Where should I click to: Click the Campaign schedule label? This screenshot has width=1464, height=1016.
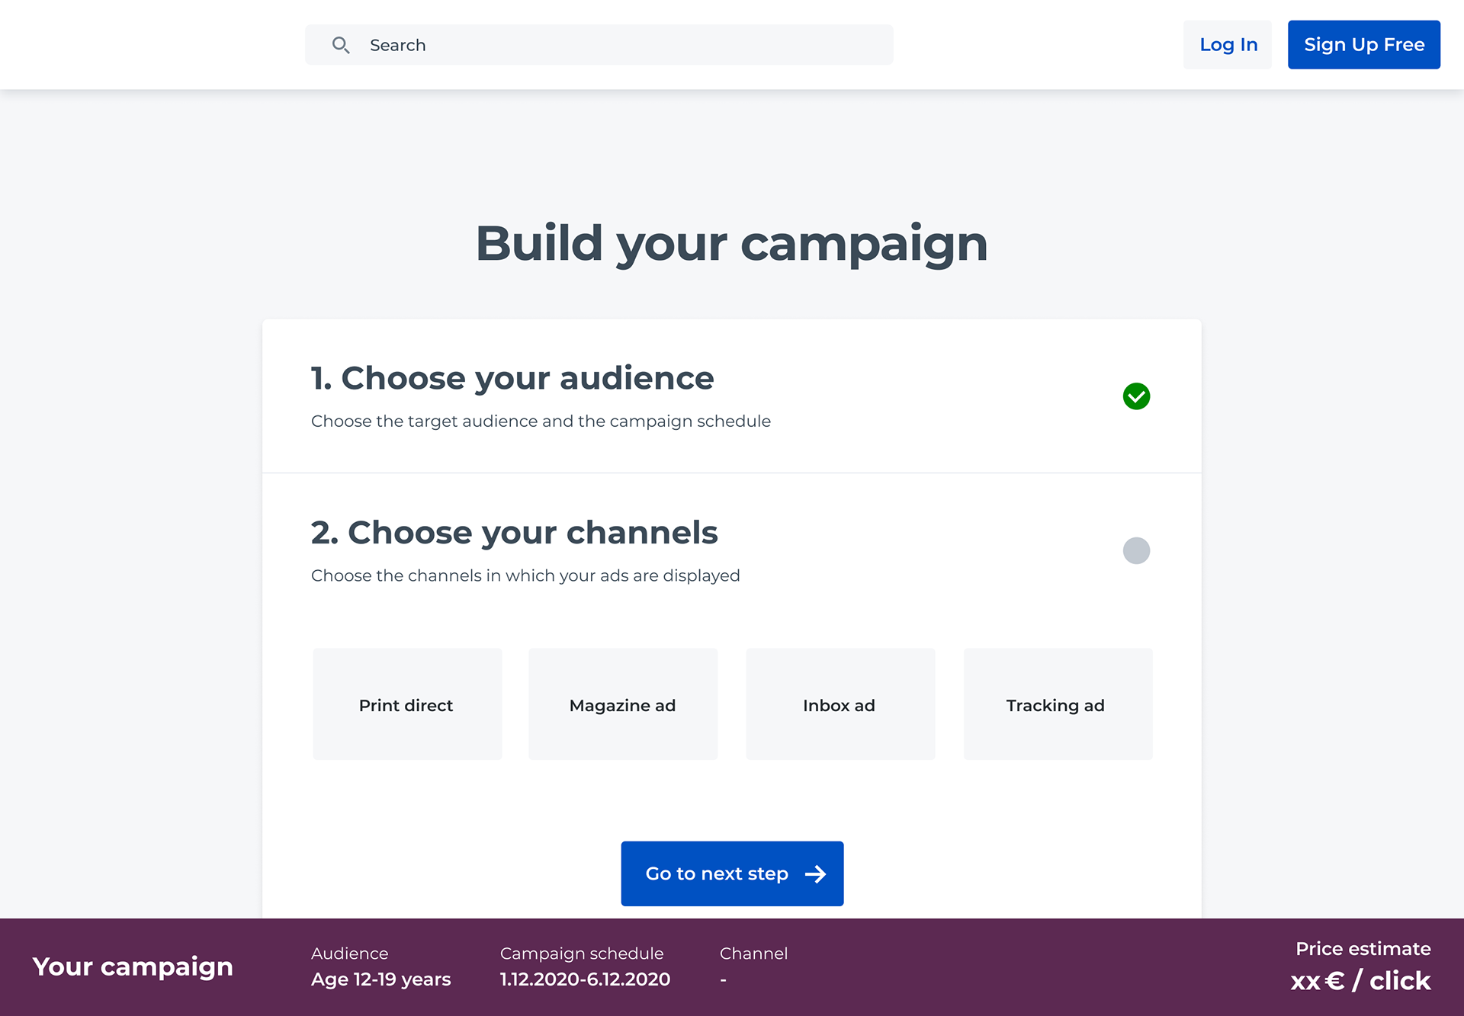pyautogui.click(x=582, y=954)
